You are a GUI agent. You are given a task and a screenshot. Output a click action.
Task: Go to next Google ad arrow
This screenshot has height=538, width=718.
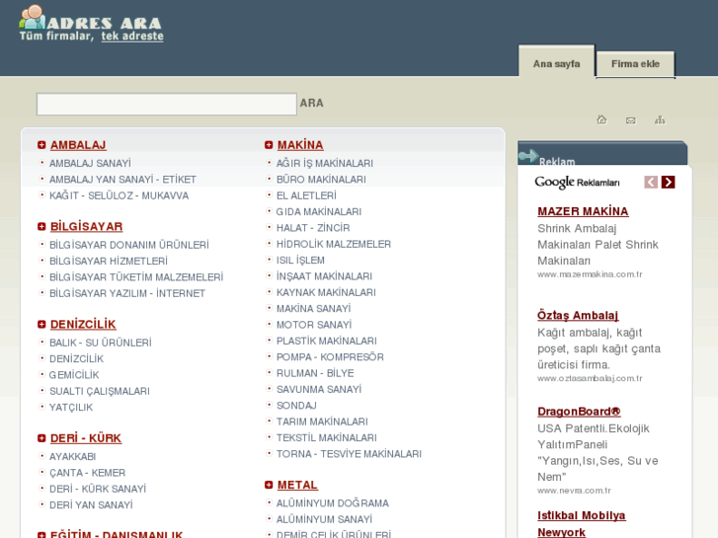pyautogui.click(x=668, y=183)
